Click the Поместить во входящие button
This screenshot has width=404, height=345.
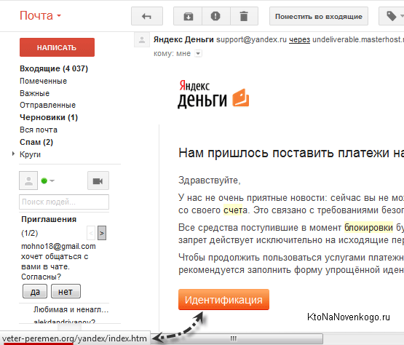tap(319, 16)
